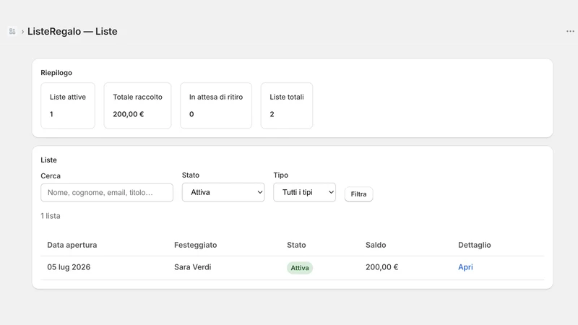Focus the Cerca search input field

107,193
